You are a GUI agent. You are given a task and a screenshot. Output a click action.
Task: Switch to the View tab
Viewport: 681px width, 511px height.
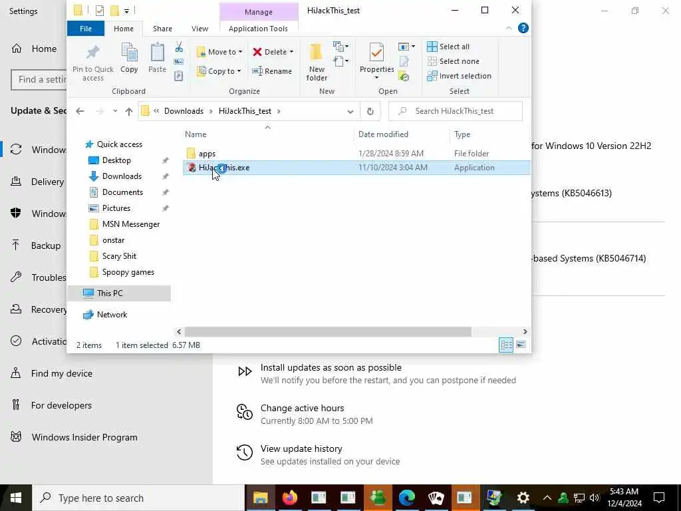(200, 29)
